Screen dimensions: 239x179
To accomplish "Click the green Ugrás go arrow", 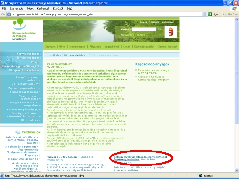I will 210,14.
